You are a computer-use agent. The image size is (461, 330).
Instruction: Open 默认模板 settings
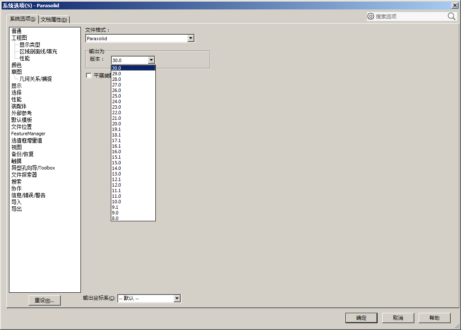21,120
